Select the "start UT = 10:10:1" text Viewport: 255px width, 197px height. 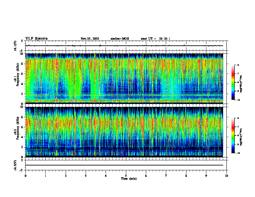coord(156,39)
